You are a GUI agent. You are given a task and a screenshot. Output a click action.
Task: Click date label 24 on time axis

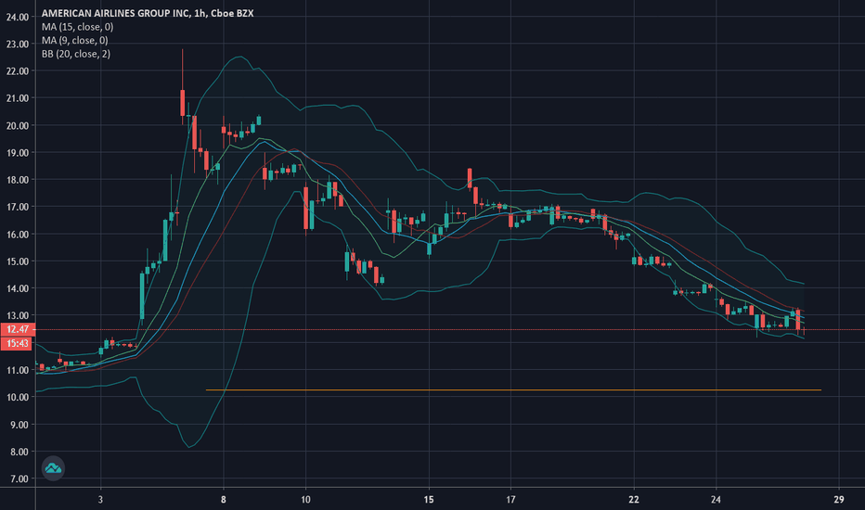[716, 500]
